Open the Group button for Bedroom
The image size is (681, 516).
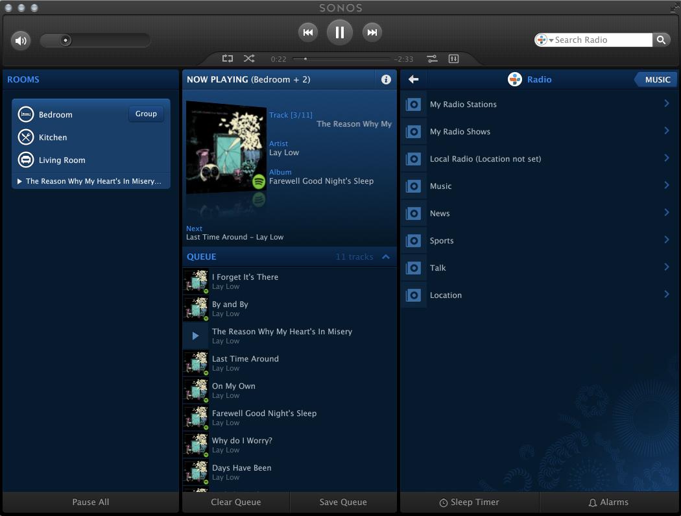pos(146,114)
